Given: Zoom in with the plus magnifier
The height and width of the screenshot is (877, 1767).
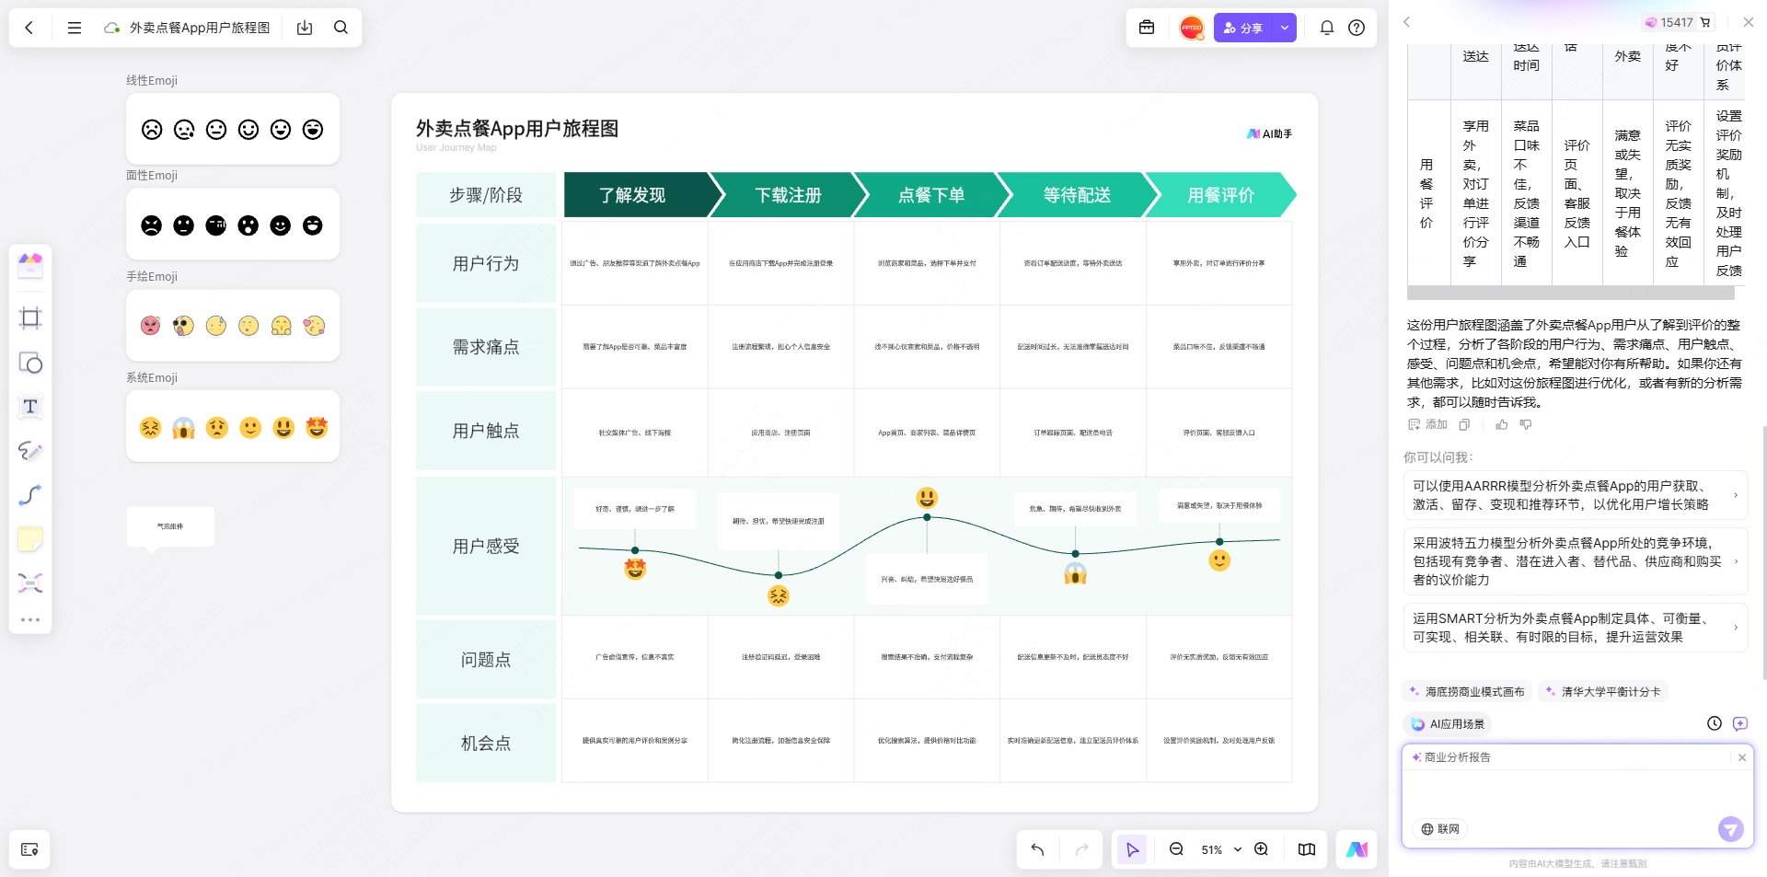Looking at the screenshot, I should coord(1262,849).
